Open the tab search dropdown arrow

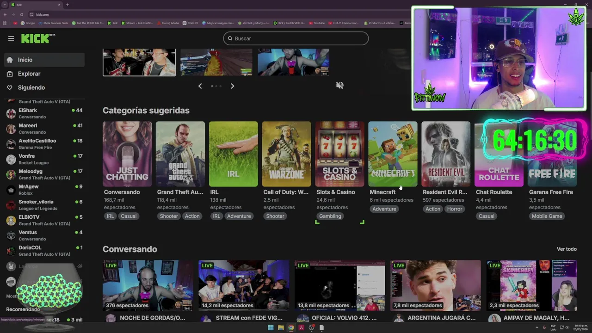(5, 5)
